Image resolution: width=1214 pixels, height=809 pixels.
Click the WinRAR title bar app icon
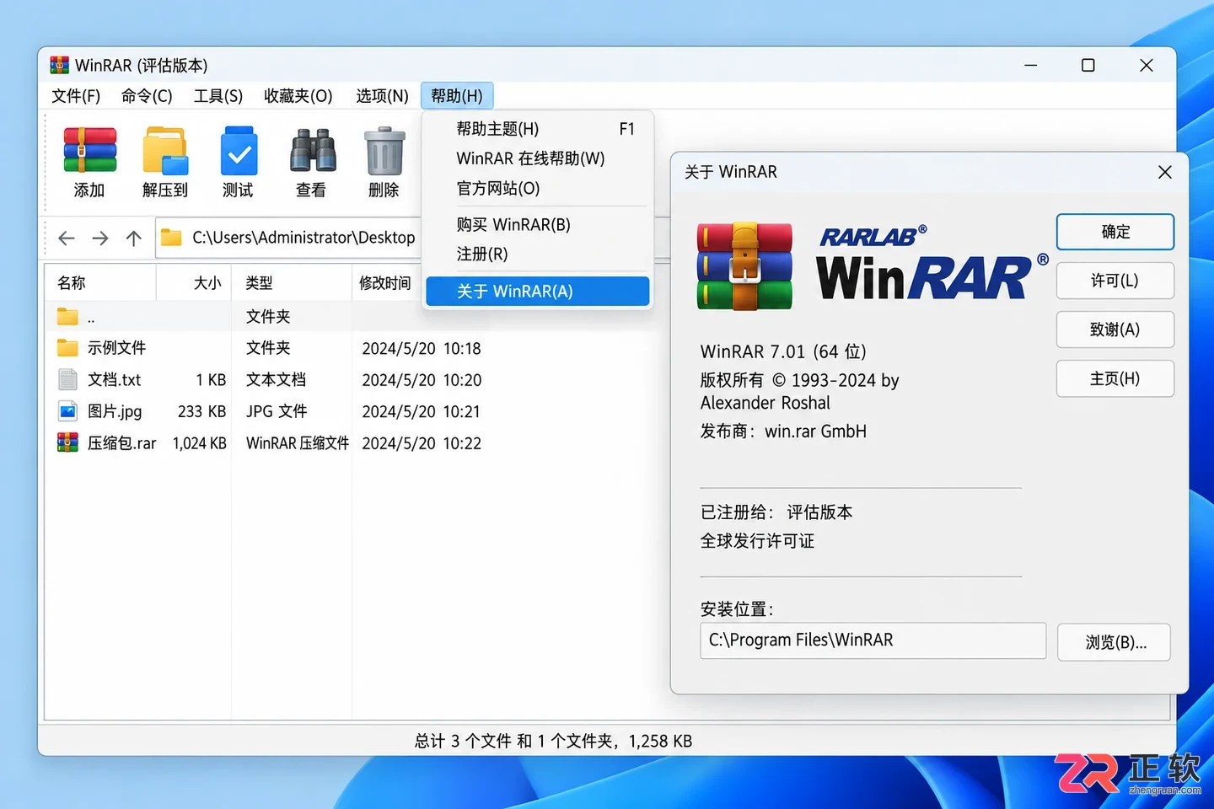59,65
